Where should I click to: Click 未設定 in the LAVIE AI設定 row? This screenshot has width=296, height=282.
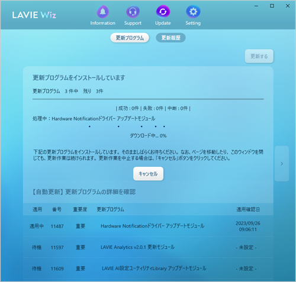[246, 268]
